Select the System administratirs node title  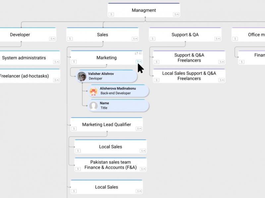point(24,58)
